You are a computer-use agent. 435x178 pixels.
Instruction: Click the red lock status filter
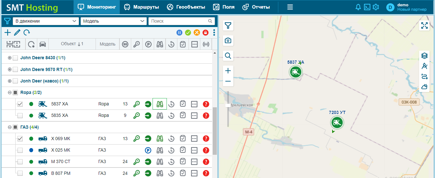[205, 32]
